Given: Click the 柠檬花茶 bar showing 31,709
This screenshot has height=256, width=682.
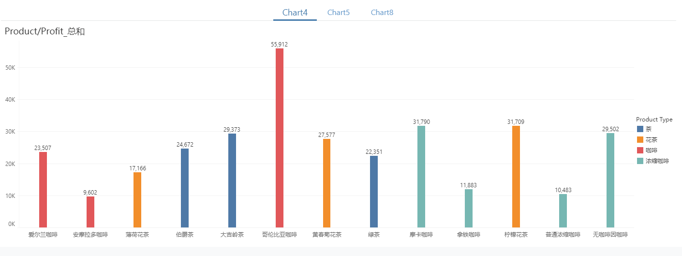Looking at the screenshot, I should (516, 177).
